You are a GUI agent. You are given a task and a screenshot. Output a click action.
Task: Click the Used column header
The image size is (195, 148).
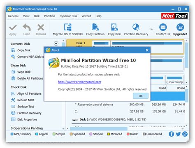[x=162, y=88]
